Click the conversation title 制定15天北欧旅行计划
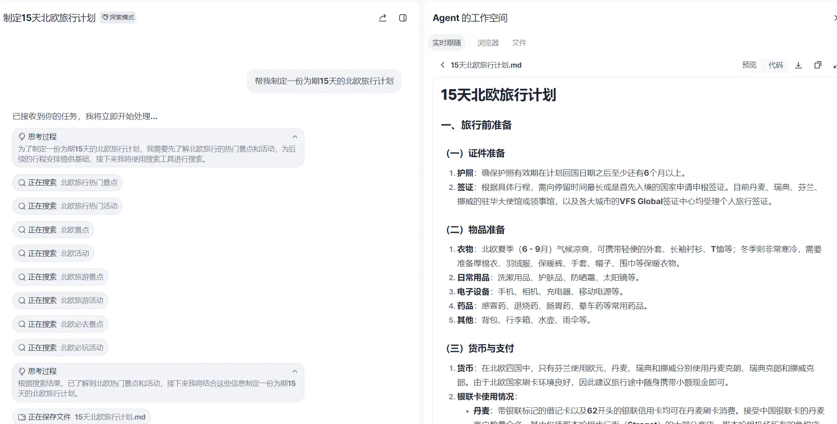837x424 pixels. point(49,18)
